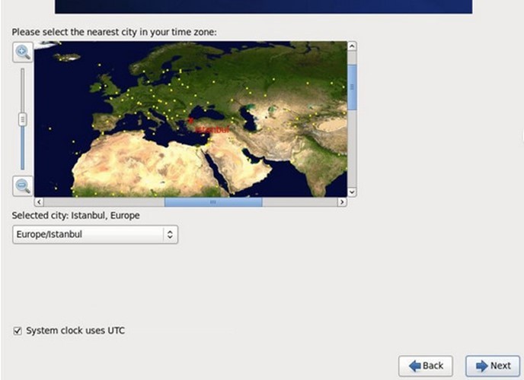Click the 'System clock uses UTC' label

(x=75, y=331)
